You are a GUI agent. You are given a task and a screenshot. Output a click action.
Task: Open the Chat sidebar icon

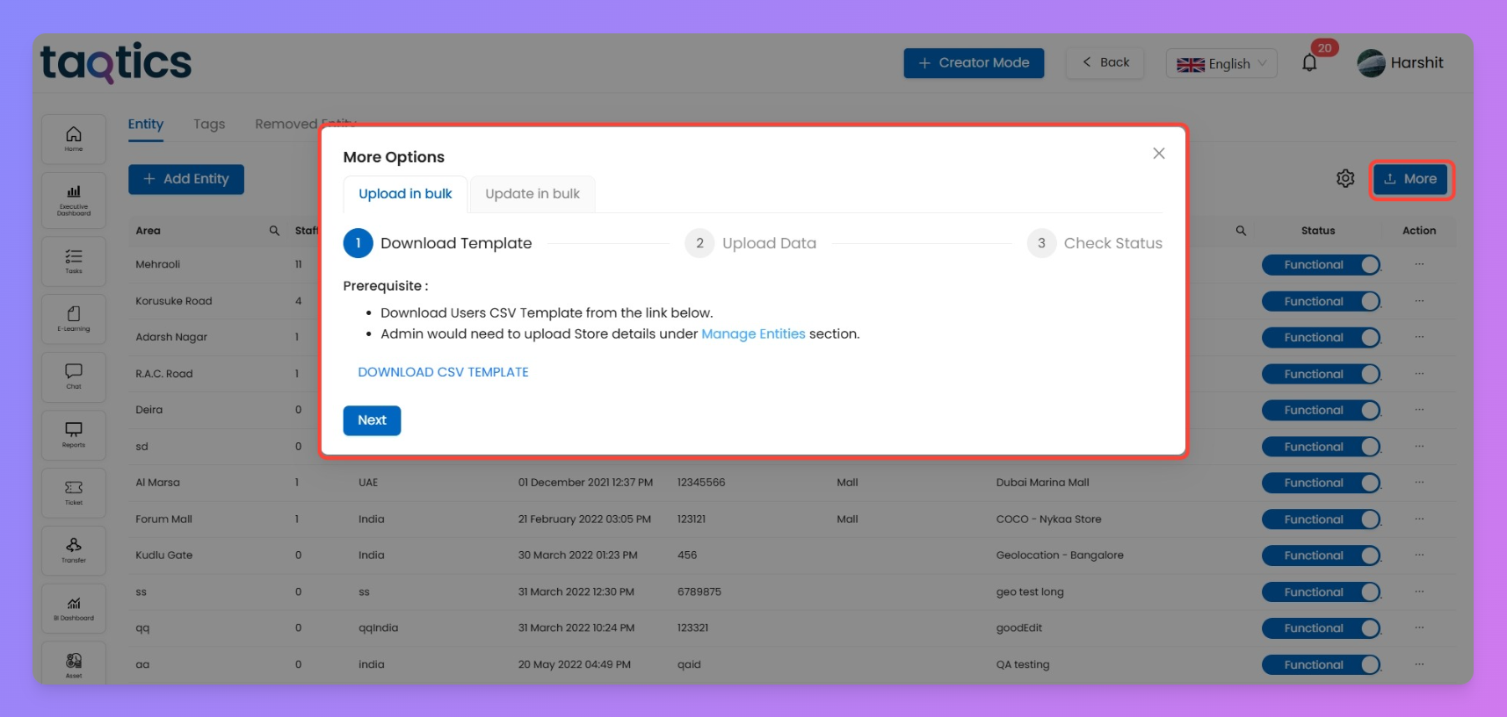74,376
